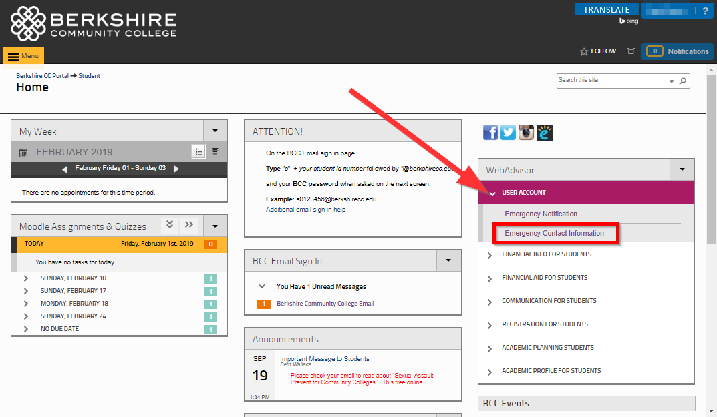Click the Moodle double-chevron right icon
The width and height of the screenshot is (717, 417).
pyautogui.click(x=189, y=224)
